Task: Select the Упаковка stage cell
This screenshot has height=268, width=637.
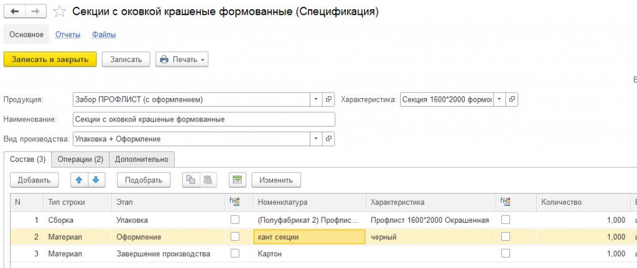Action: click(x=167, y=220)
